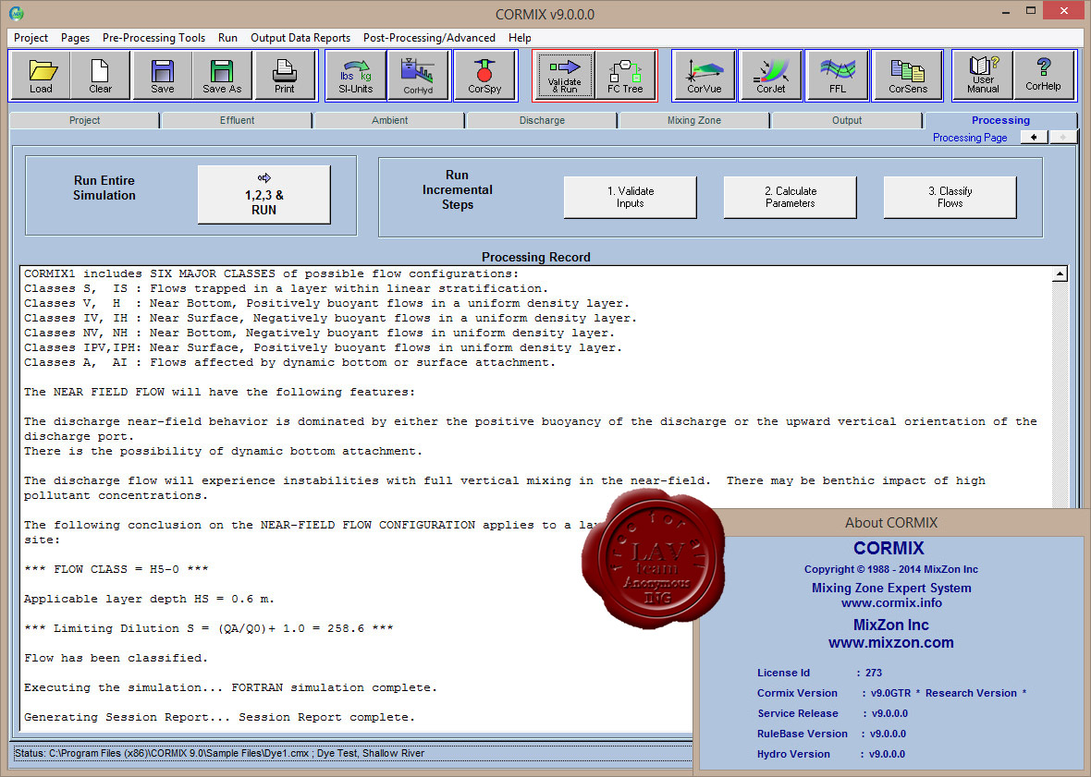The width and height of the screenshot is (1091, 777).
Task: Close the CORMIX window
Action: (1064, 11)
